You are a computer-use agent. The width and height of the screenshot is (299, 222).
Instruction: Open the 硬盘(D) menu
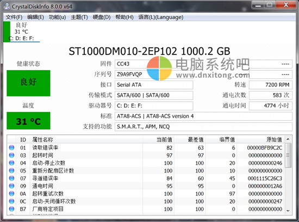point(102,17)
